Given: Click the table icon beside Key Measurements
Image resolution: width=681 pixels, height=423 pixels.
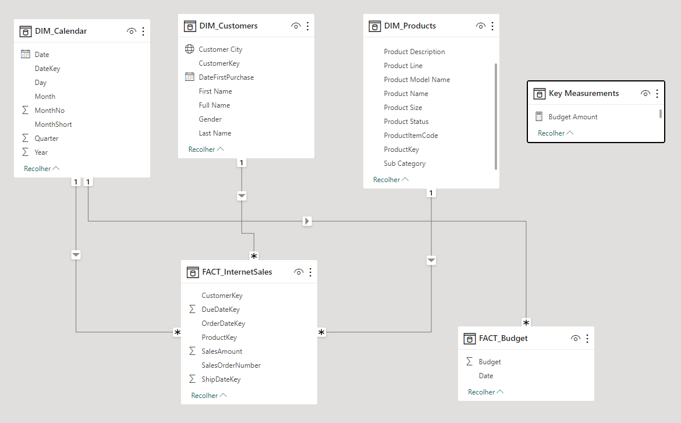Looking at the screenshot, I should [539, 93].
